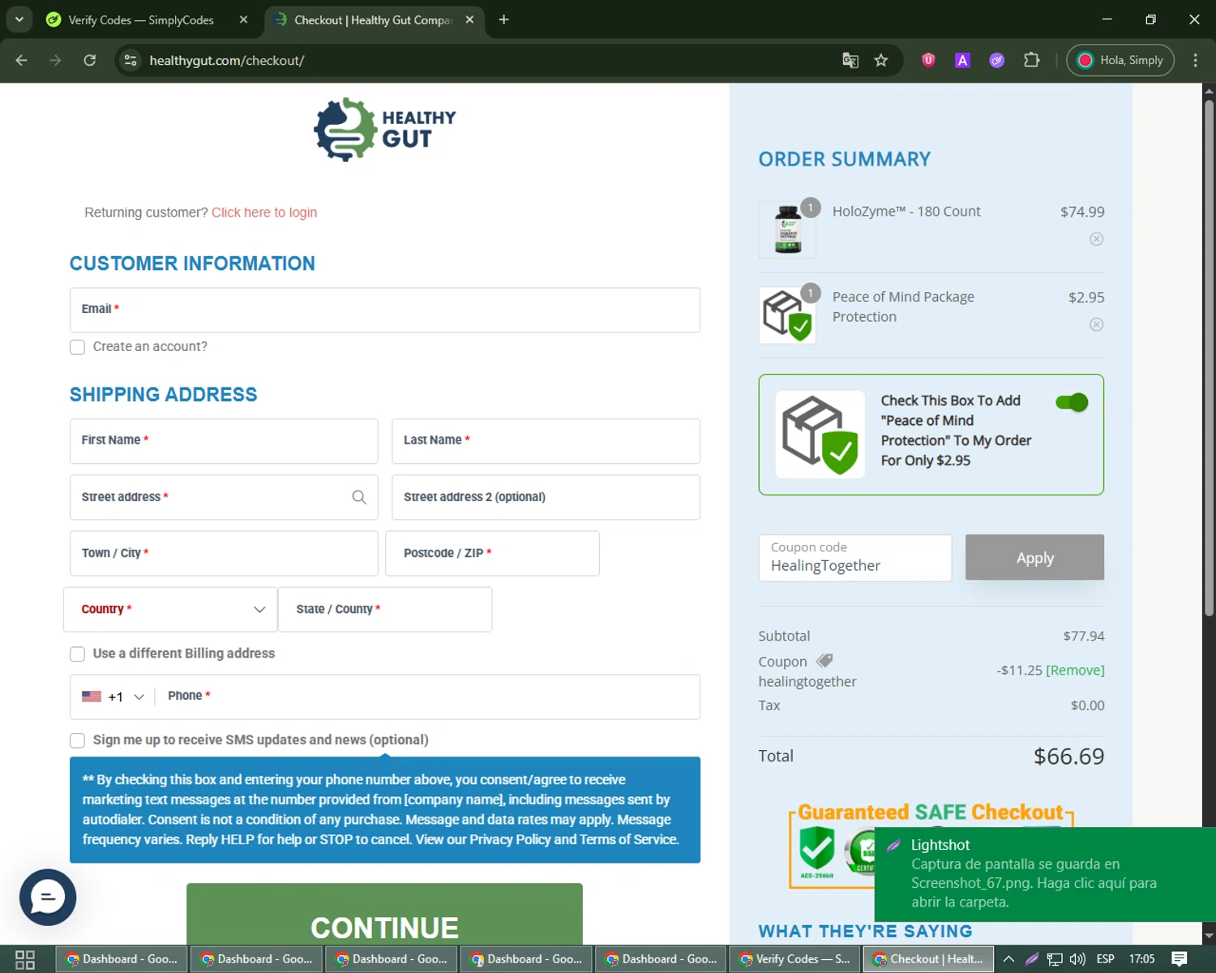Focus the Street address 2 field

point(546,497)
